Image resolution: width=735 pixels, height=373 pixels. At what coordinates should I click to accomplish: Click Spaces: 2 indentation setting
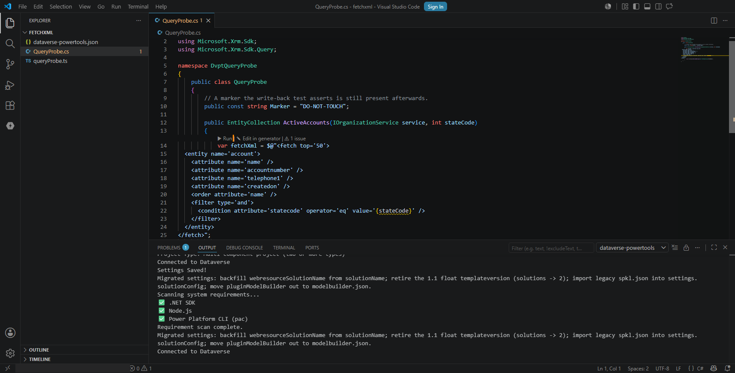pos(638,368)
